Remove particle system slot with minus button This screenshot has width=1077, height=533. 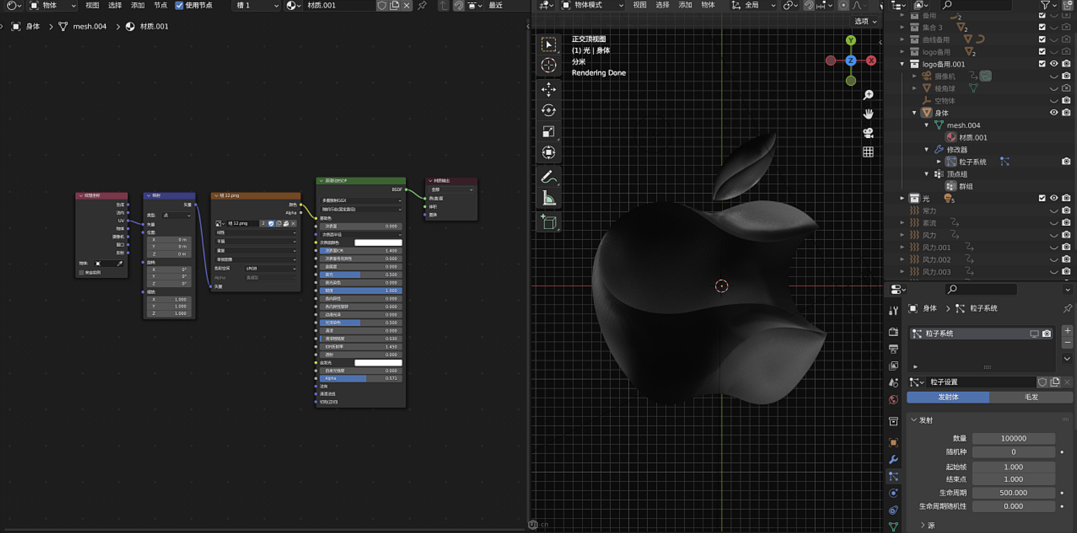pos(1068,342)
